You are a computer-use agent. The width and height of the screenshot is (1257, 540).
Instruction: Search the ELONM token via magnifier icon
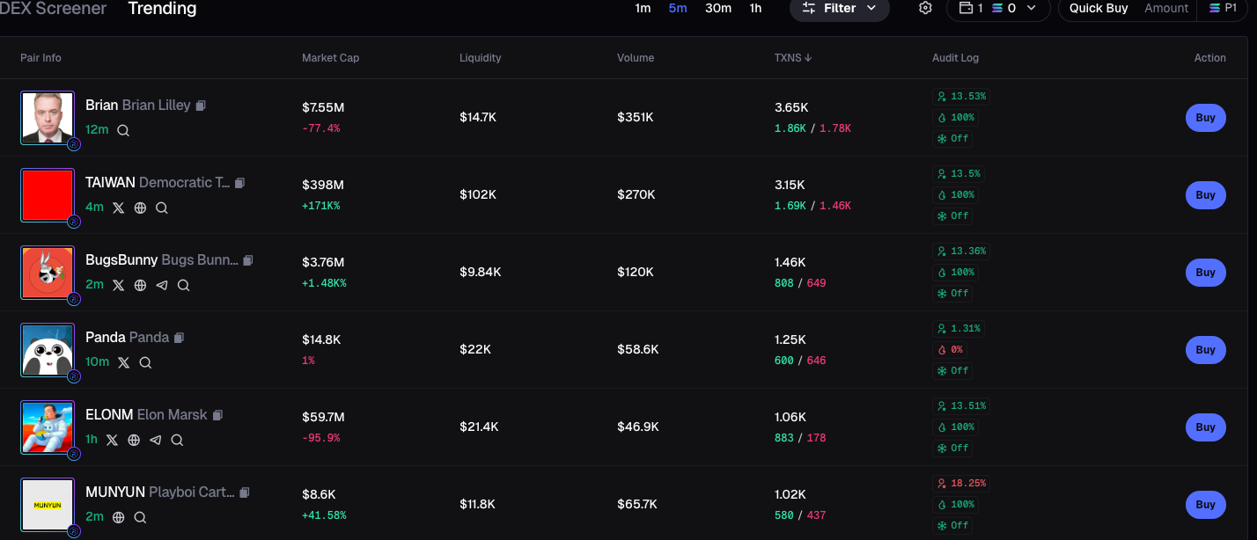177,440
